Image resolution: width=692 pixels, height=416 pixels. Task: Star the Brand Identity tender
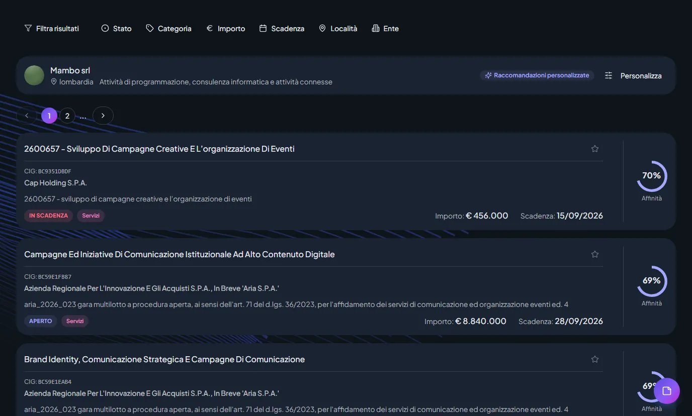click(595, 359)
